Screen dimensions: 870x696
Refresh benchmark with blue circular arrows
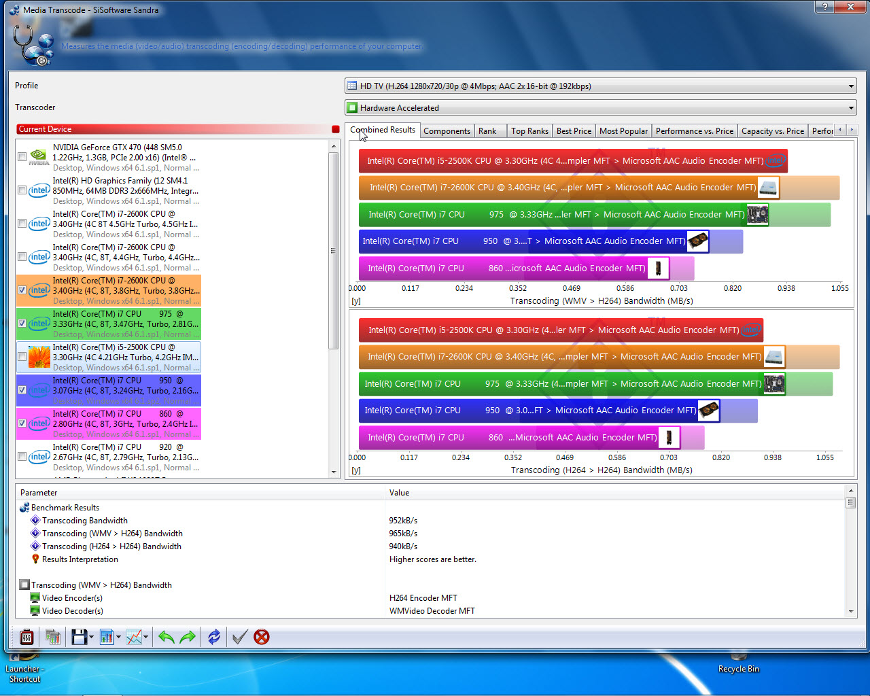click(214, 637)
